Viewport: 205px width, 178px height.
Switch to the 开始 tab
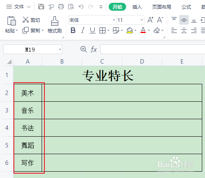coord(117,7)
